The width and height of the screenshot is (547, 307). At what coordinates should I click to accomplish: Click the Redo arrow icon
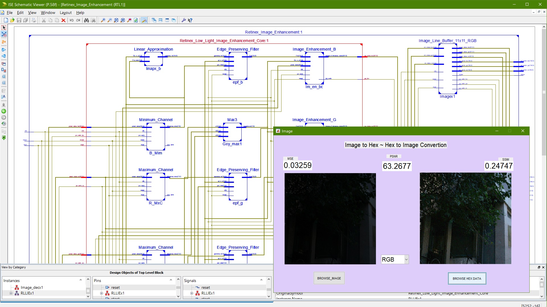tap(78, 20)
